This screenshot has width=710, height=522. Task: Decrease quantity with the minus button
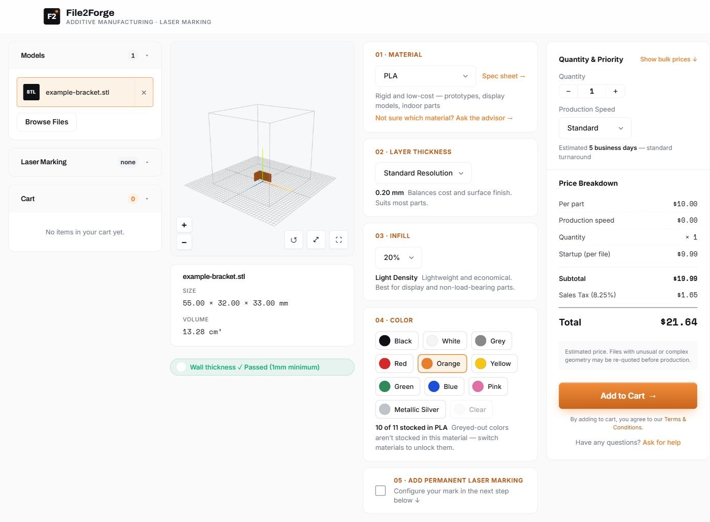568,91
